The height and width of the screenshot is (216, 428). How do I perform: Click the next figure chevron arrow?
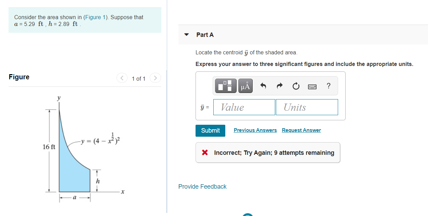click(155, 78)
